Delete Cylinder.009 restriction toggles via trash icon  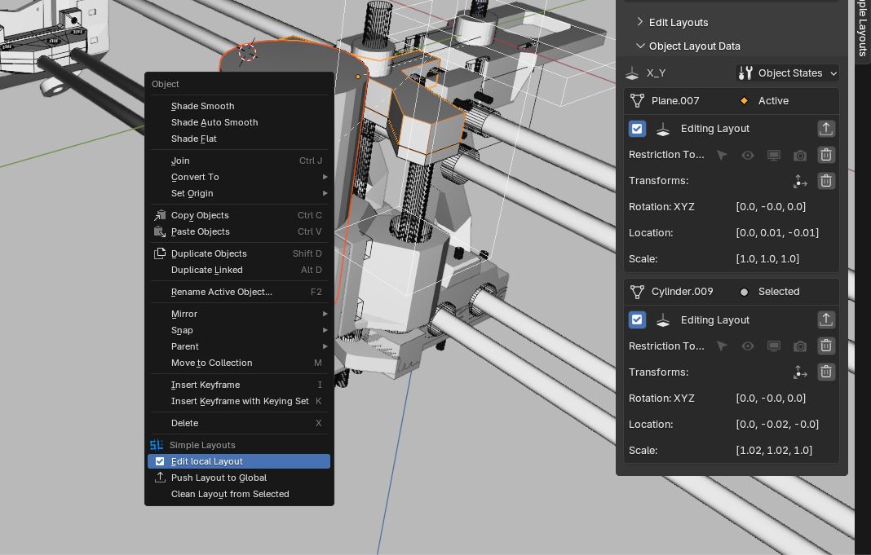[825, 346]
